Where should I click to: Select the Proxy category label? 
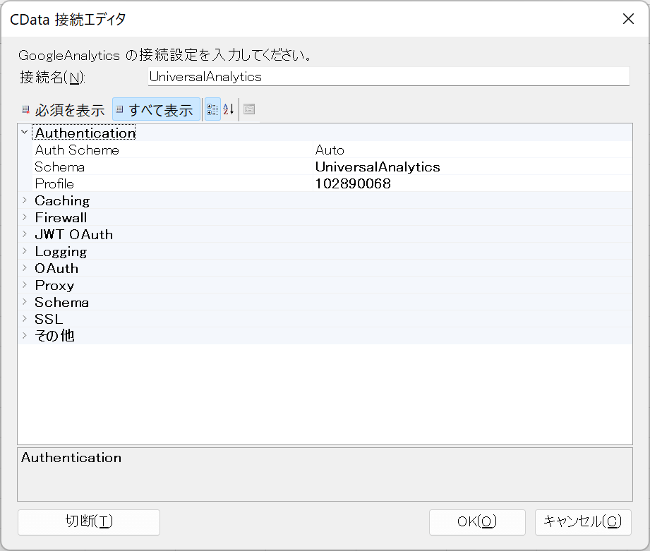pyautogui.click(x=54, y=286)
